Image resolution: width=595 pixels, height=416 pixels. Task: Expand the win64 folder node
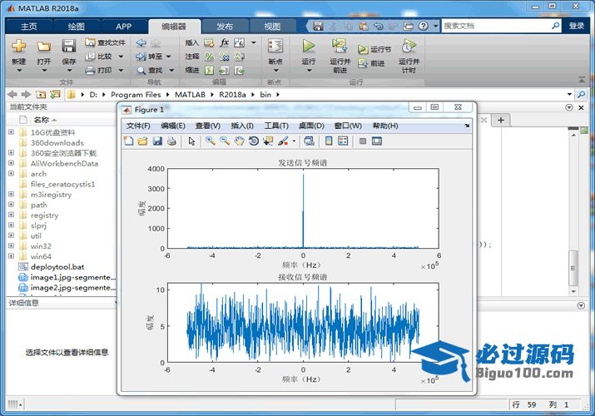(x=11, y=256)
